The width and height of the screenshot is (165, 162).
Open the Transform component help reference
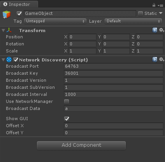tap(154, 30)
